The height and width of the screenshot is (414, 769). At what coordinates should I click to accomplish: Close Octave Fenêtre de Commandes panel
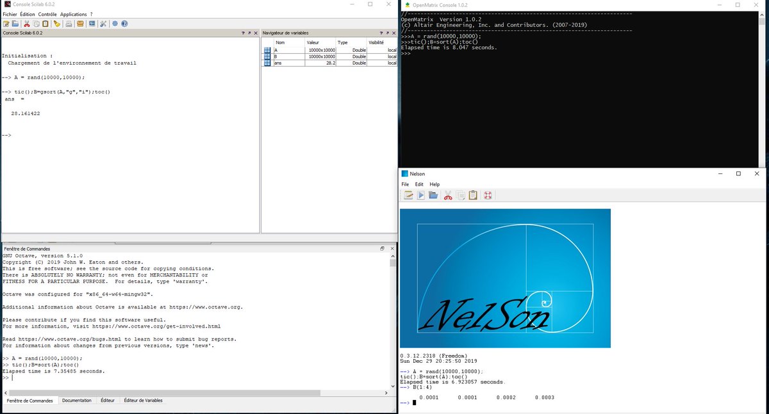(392, 248)
